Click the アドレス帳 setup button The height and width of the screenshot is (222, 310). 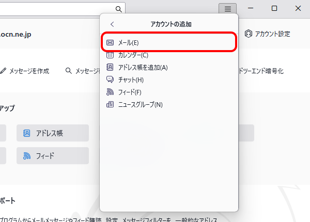[53, 133]
